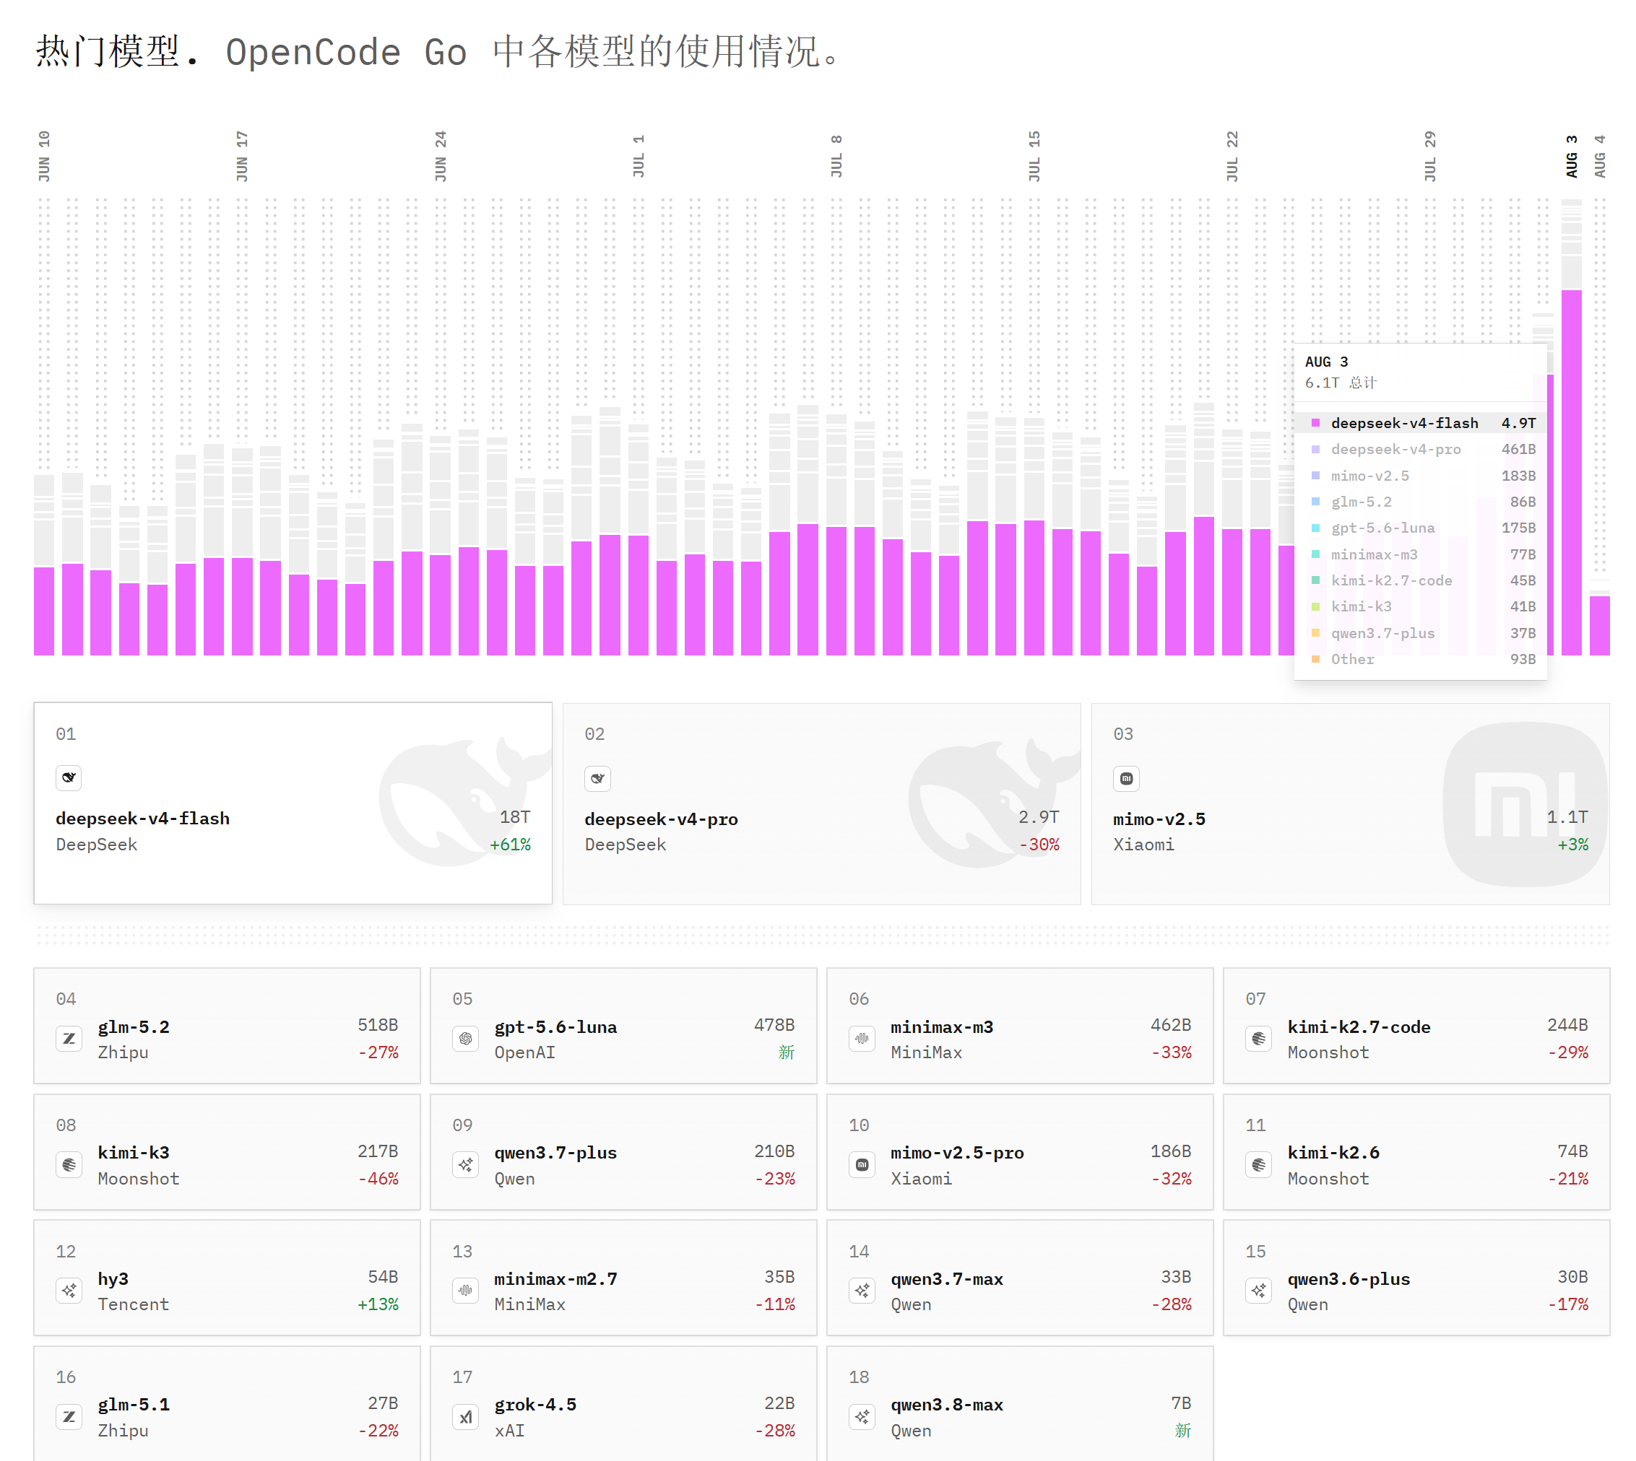Screen dimensions: 1636x1461
Task: Click the Tencent icon beside hy3
Action: pyautogui.click(x=69, y=1291)
